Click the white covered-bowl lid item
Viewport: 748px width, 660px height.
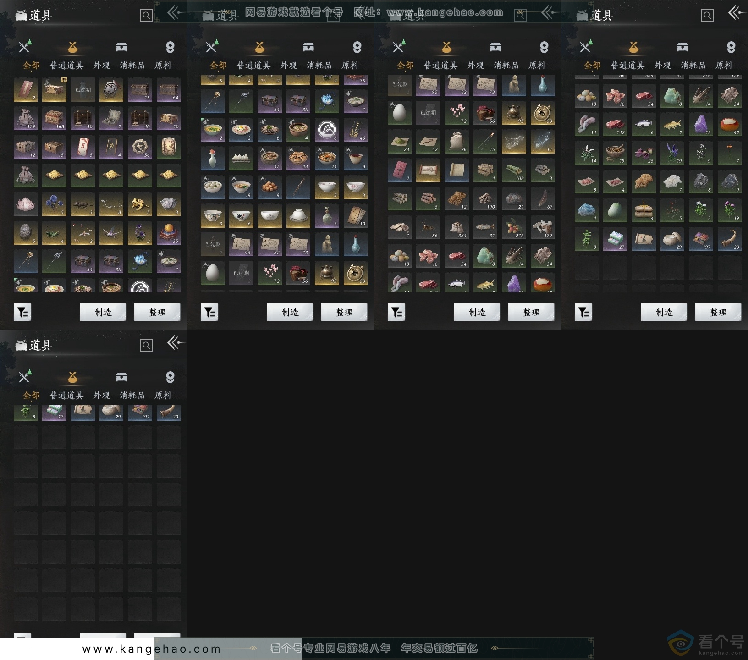(x=298, y=216)
